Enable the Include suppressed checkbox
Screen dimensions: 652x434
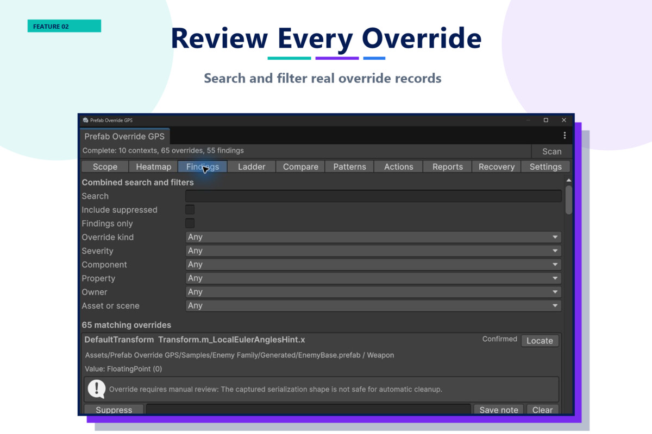click(x=190, y=209)
